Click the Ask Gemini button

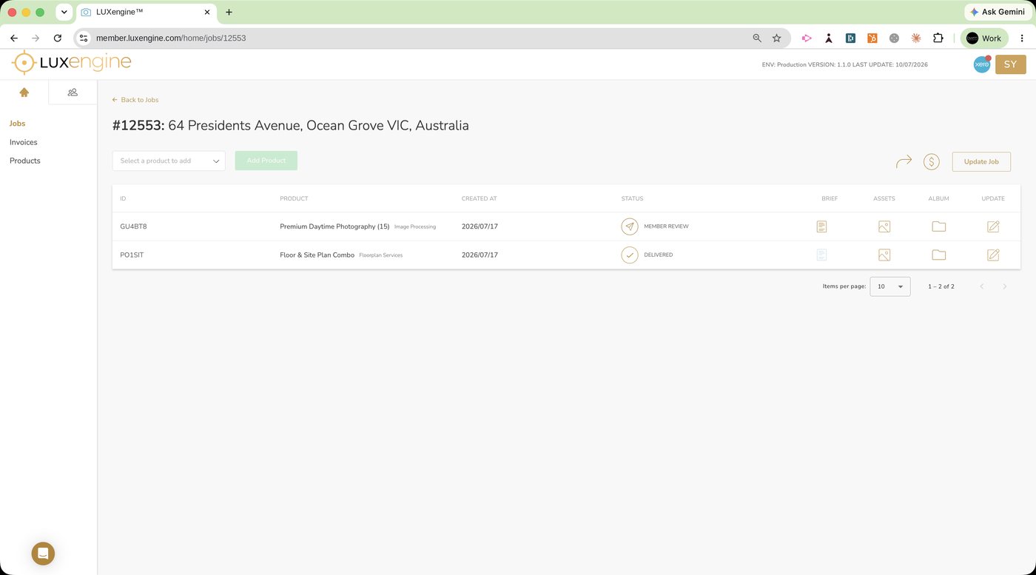[x=997, y=12]
